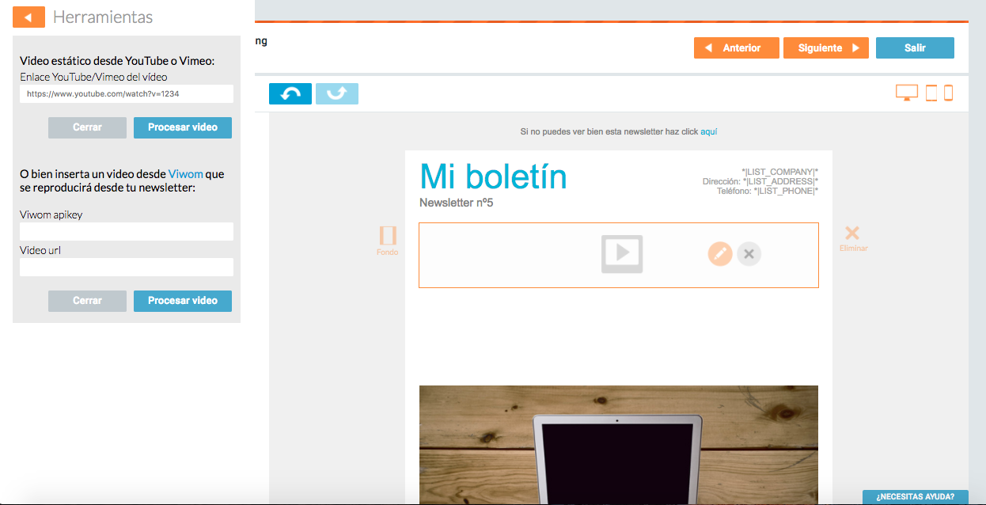Go to Siguiente step
The image size is (986, 505).
coord(825,48)
